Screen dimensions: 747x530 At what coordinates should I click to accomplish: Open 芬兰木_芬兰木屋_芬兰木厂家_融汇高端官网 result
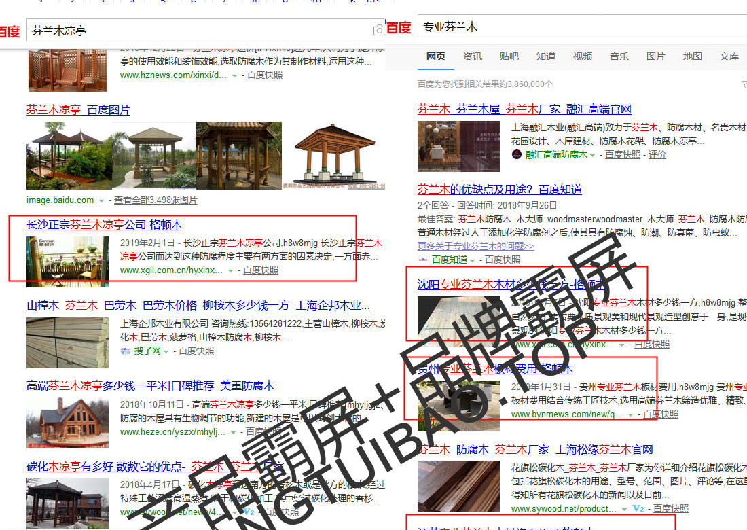click(524, 109)
